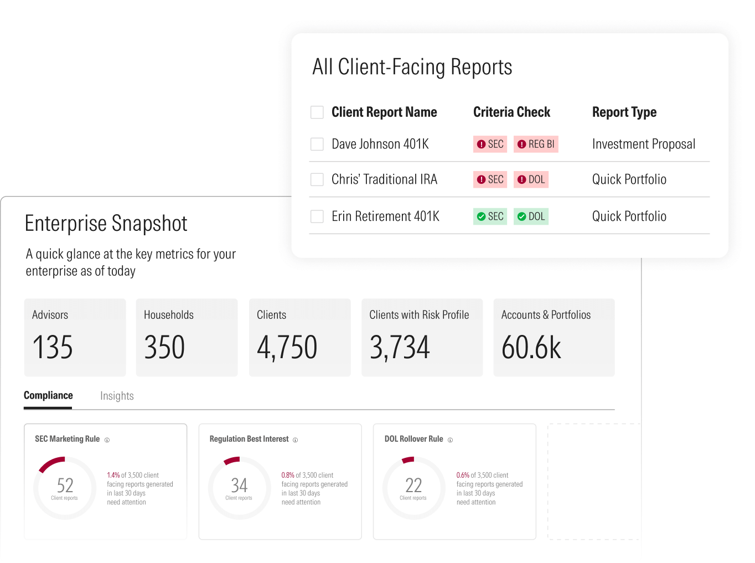755x563 pixels.
Task: Click the red SEC badge for Dave Johnson 401K
Action: click(x=490, y=144)
